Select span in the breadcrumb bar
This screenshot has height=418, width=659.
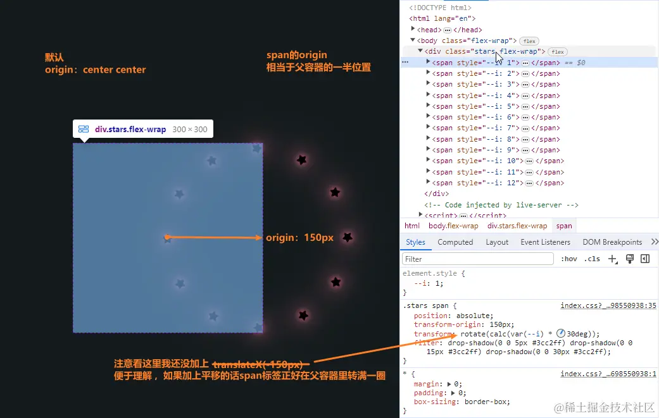[x=564, y=226]
